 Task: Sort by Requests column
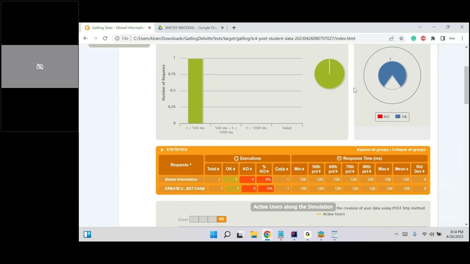tap(181, 165)
